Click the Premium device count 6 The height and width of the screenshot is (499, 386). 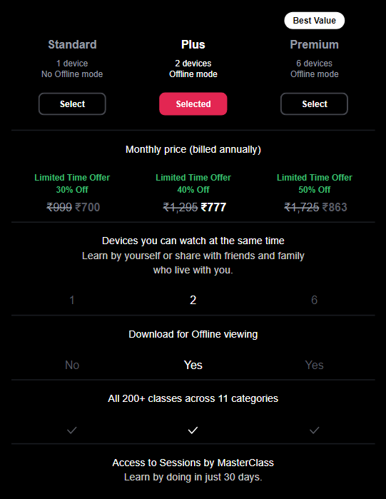point(314,300)
